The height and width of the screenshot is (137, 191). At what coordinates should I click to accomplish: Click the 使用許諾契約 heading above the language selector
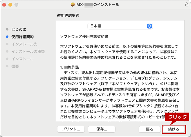click(x=68, y=16)
